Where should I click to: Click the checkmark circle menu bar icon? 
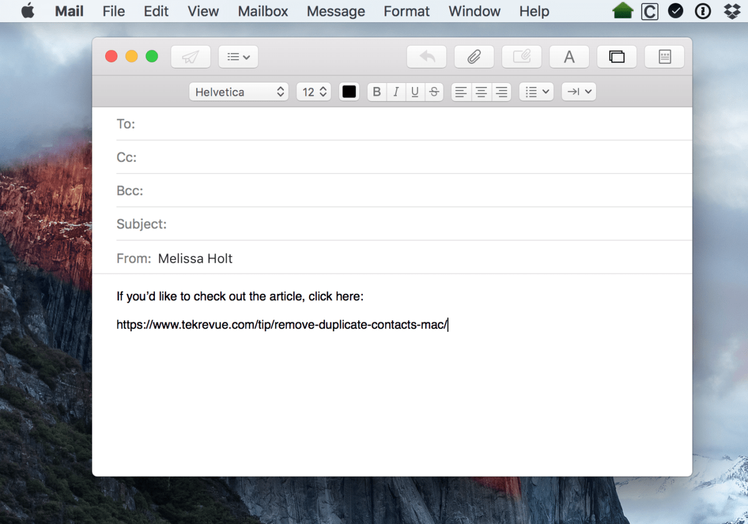coord(676,11)
